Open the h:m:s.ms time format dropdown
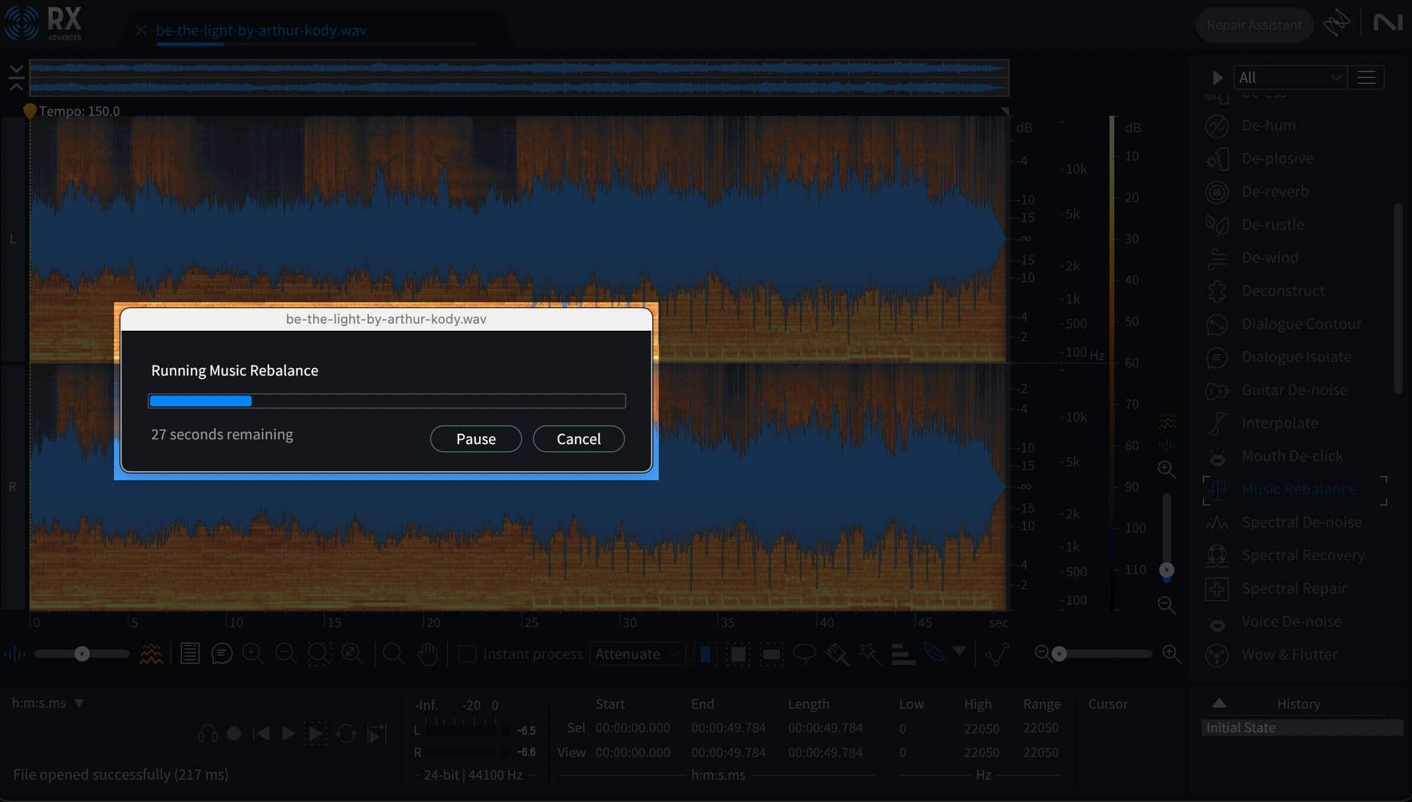 coord(48,703)
